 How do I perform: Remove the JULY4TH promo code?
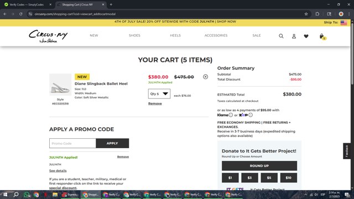click(x=123, y=157)
